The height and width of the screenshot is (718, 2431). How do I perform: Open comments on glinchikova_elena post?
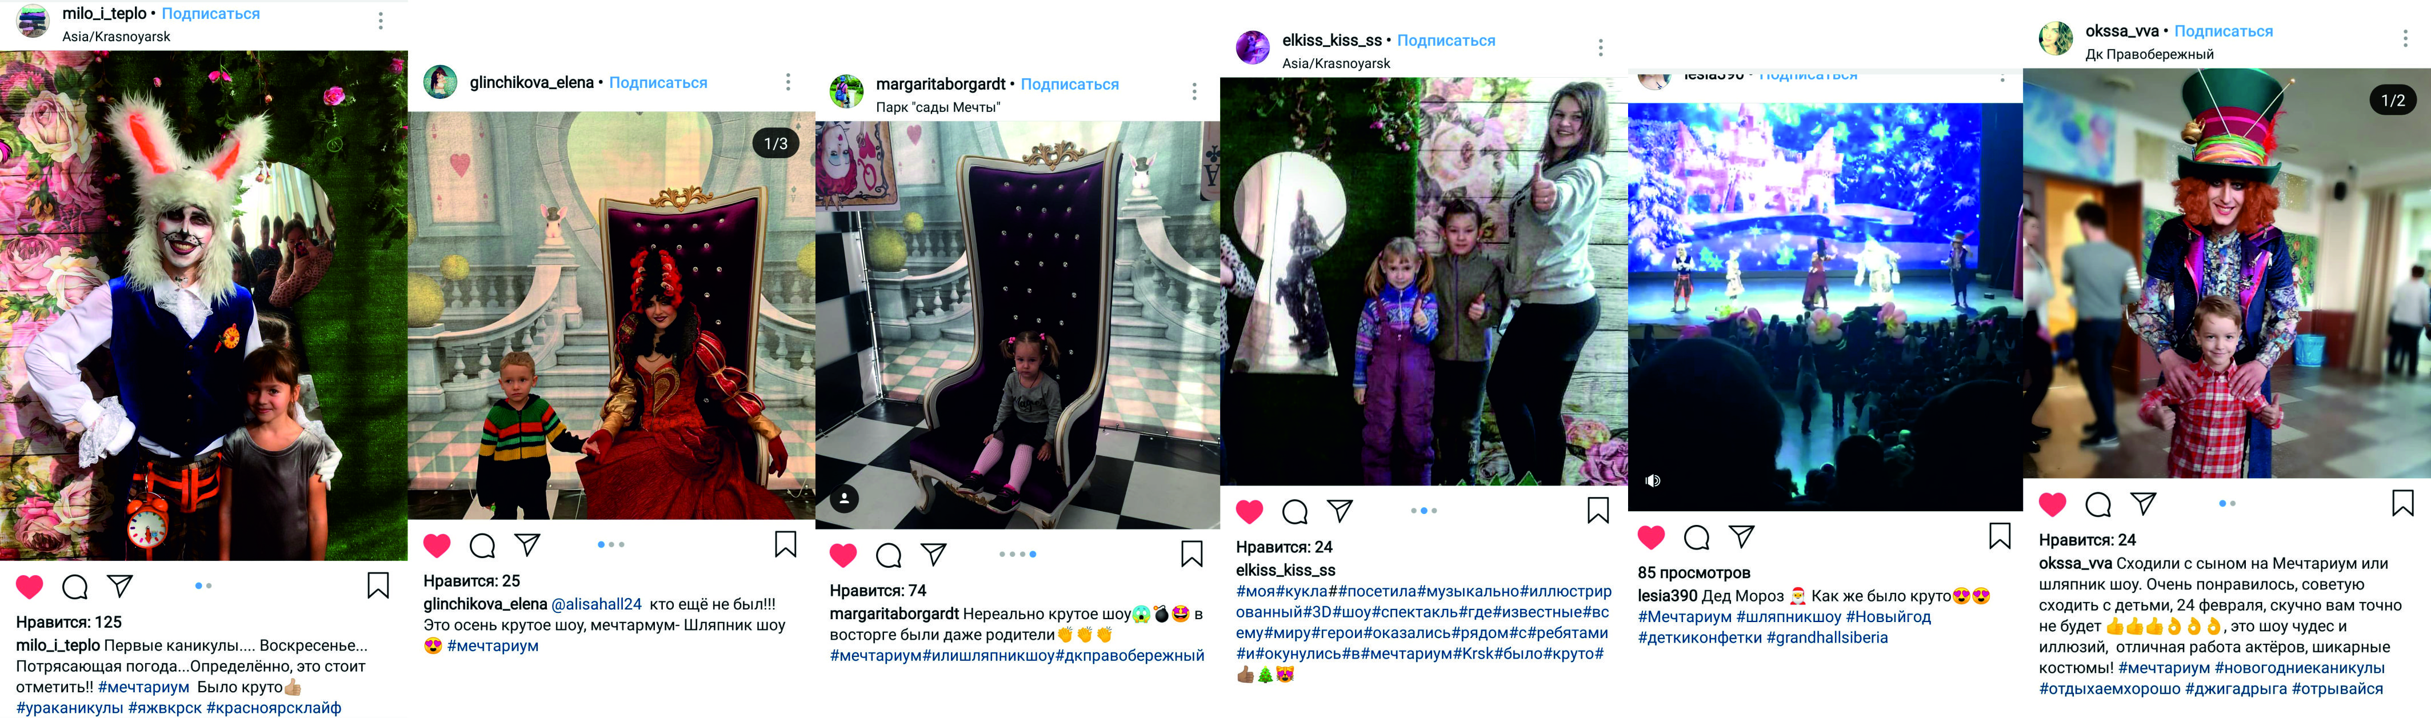tap(482, 545)
